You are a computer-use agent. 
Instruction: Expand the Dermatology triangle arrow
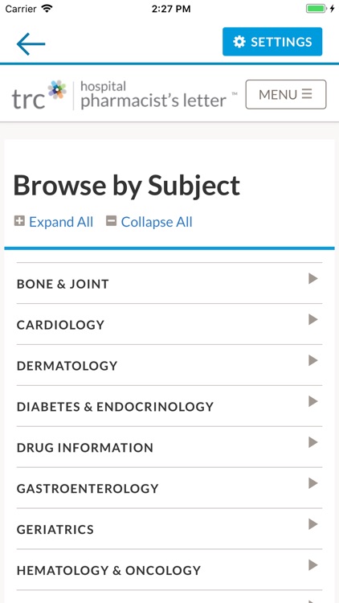(312, 361)
